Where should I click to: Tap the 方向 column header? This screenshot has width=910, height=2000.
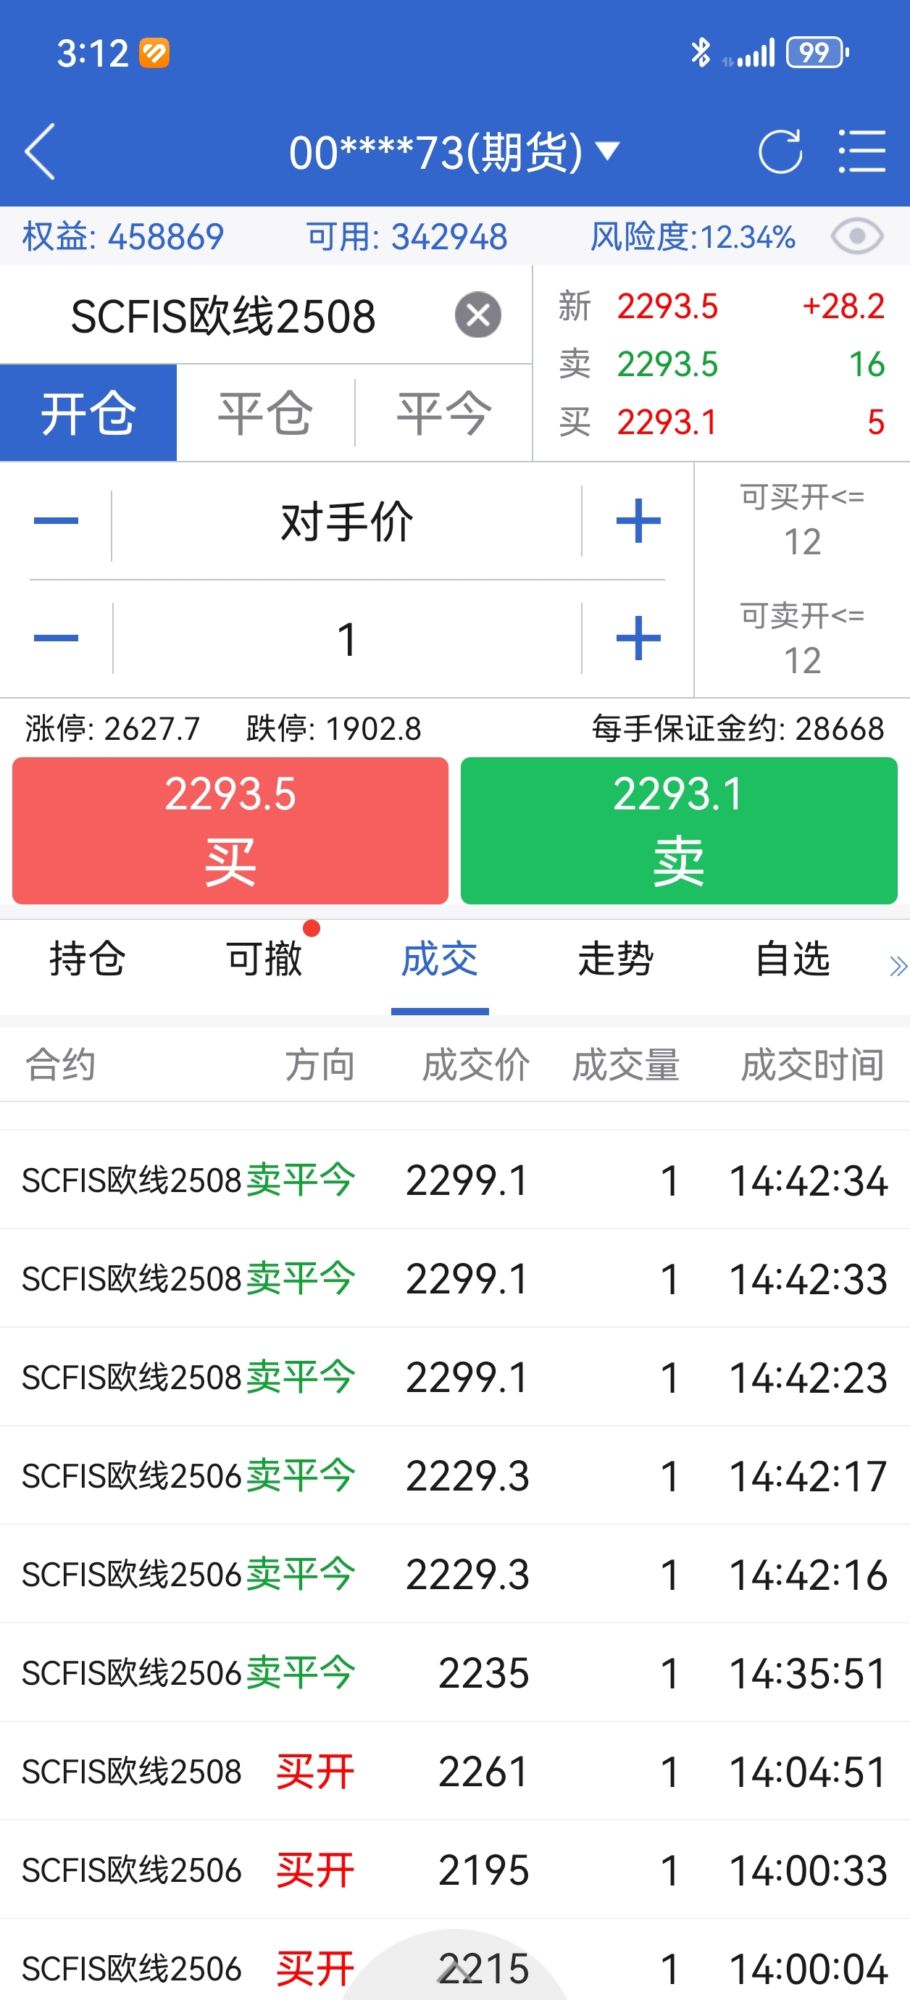319,1064
